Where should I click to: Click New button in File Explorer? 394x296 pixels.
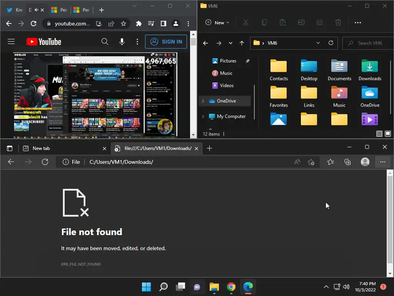pyautogui.click(x=218, y=23)
